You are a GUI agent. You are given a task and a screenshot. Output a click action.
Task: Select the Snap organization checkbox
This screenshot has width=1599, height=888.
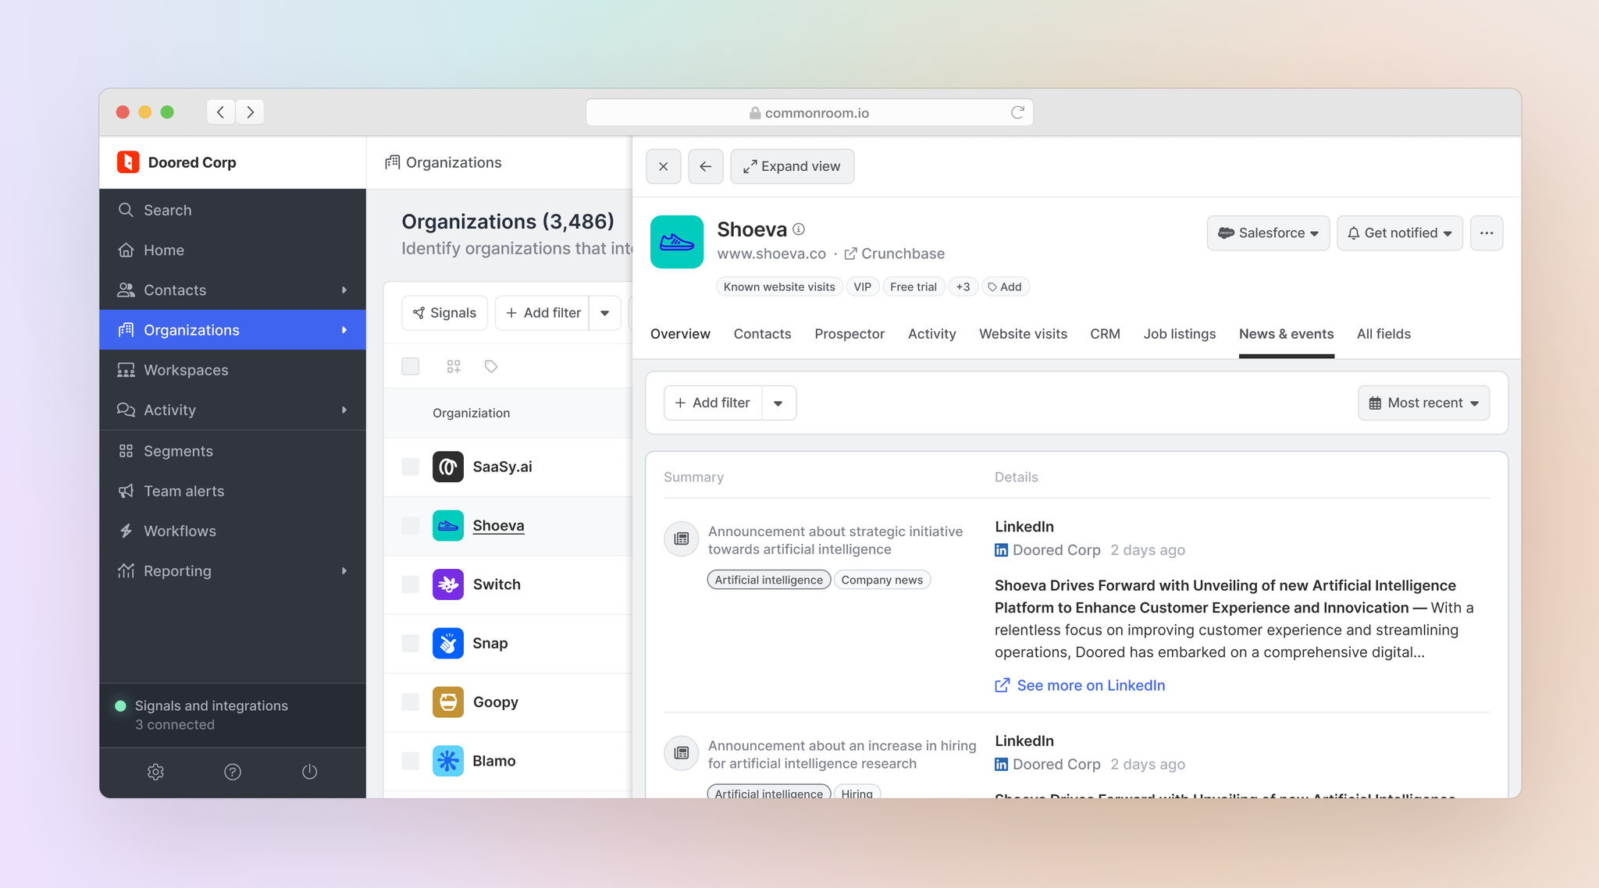point(411,643)
